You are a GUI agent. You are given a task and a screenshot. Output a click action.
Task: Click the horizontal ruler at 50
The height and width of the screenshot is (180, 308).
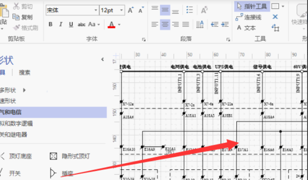click(190, 55)
